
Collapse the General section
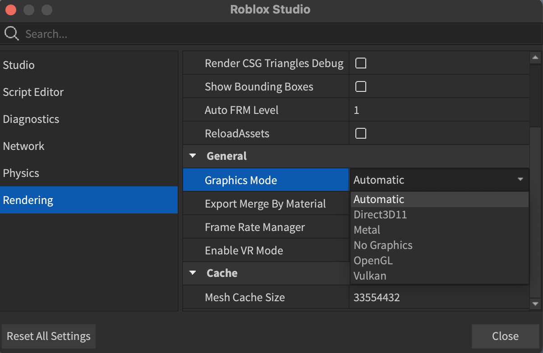193,155
